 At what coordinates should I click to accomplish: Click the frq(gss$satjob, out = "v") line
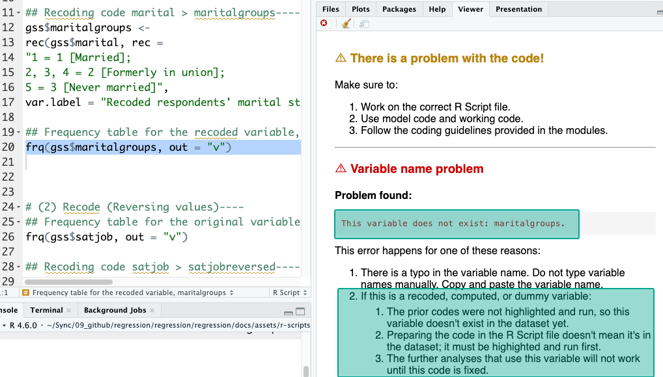107,237
